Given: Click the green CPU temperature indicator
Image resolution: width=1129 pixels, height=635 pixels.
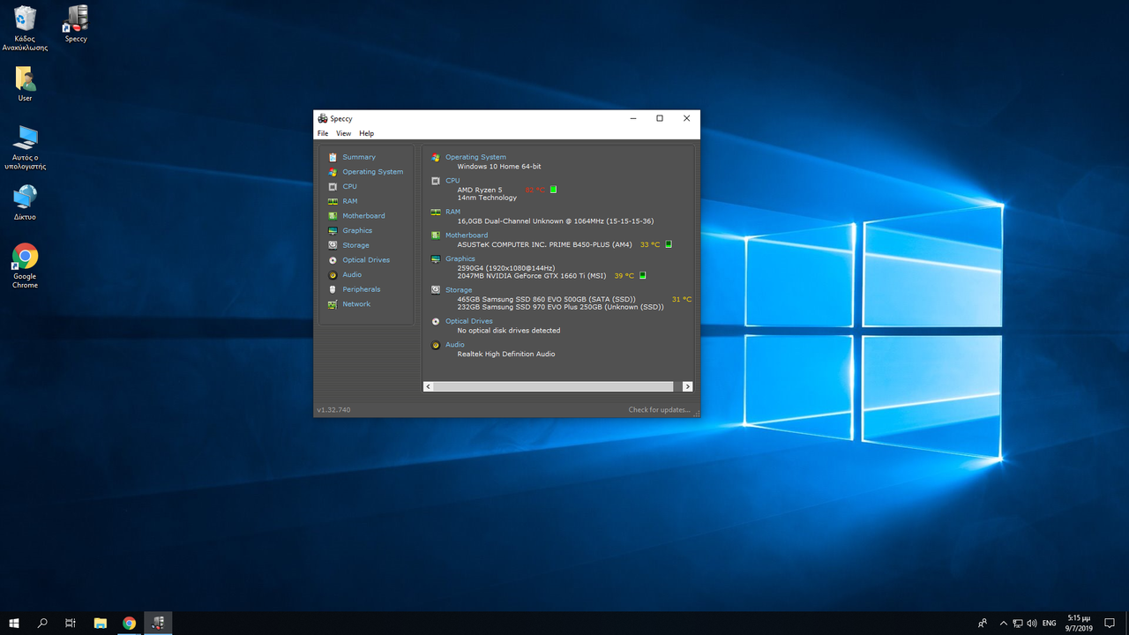Looking at the screenshot, I should (554, 190).
